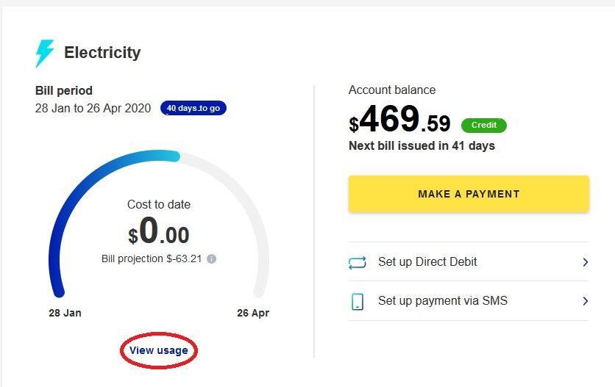This screenshot has width=615, height=387.
Task: Click the 28 Jan start date label
Action: 65,313
